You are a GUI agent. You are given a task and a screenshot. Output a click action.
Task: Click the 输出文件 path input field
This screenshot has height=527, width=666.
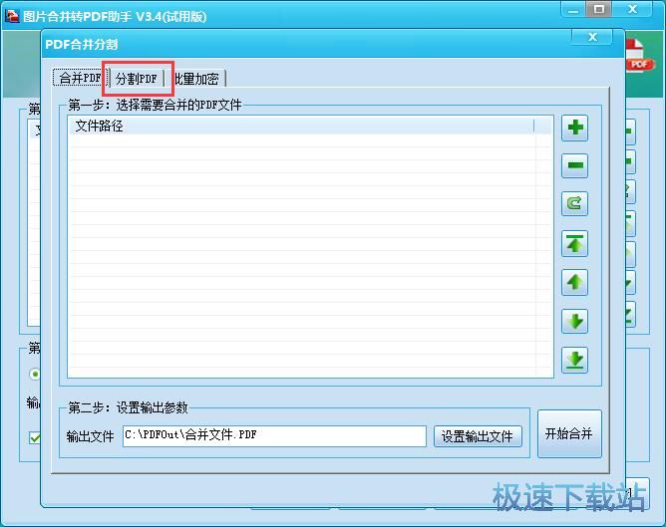click(x=274, y=436)
